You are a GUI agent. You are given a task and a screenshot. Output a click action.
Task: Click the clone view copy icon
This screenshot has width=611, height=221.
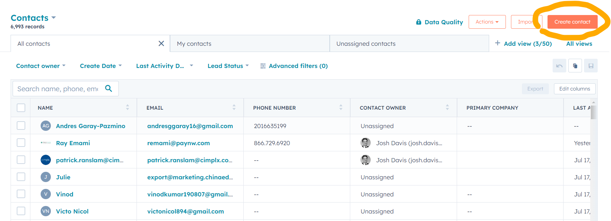(575, 66)
